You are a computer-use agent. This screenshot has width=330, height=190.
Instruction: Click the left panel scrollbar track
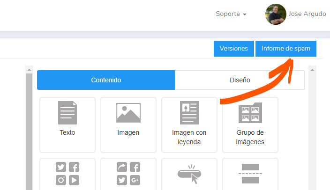(x=29, y=132)
